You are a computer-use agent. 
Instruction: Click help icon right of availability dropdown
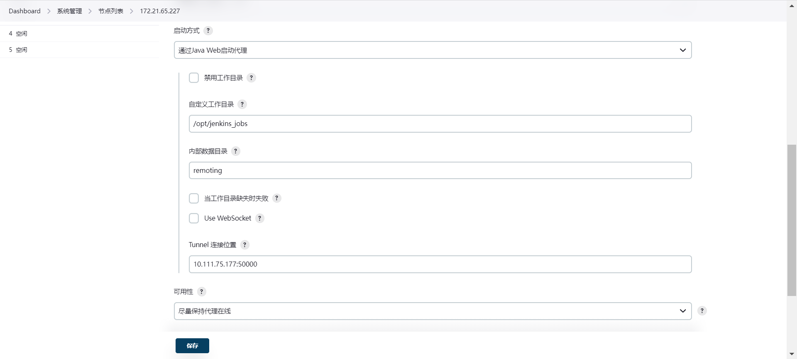702,311
